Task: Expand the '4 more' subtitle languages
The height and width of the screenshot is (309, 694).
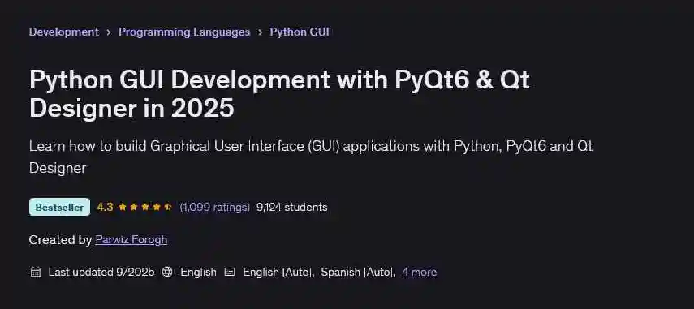Action: pos(419,272)
